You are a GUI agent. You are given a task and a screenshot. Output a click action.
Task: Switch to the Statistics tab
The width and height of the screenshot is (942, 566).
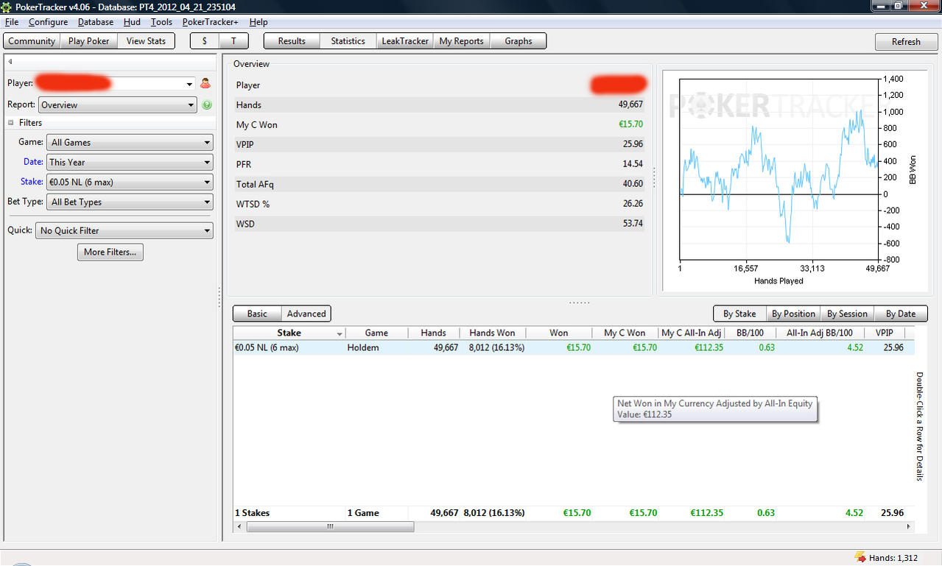[348, 41]
